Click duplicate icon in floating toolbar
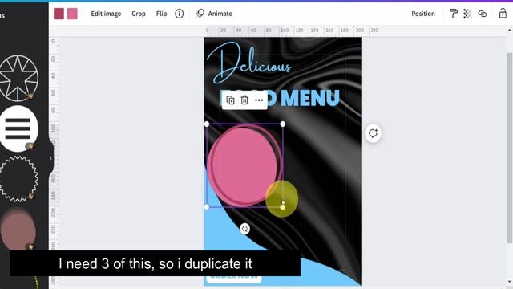Screen dimensions: 513x289 coord(230,100)
